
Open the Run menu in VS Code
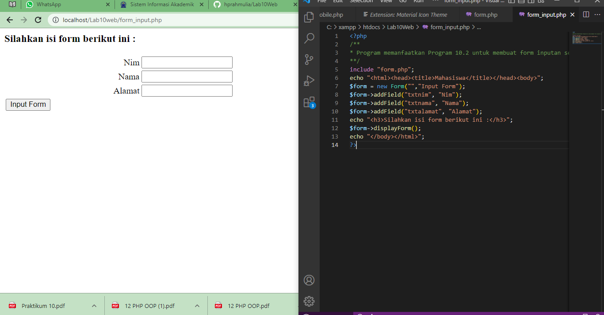(x=418, y=2)
